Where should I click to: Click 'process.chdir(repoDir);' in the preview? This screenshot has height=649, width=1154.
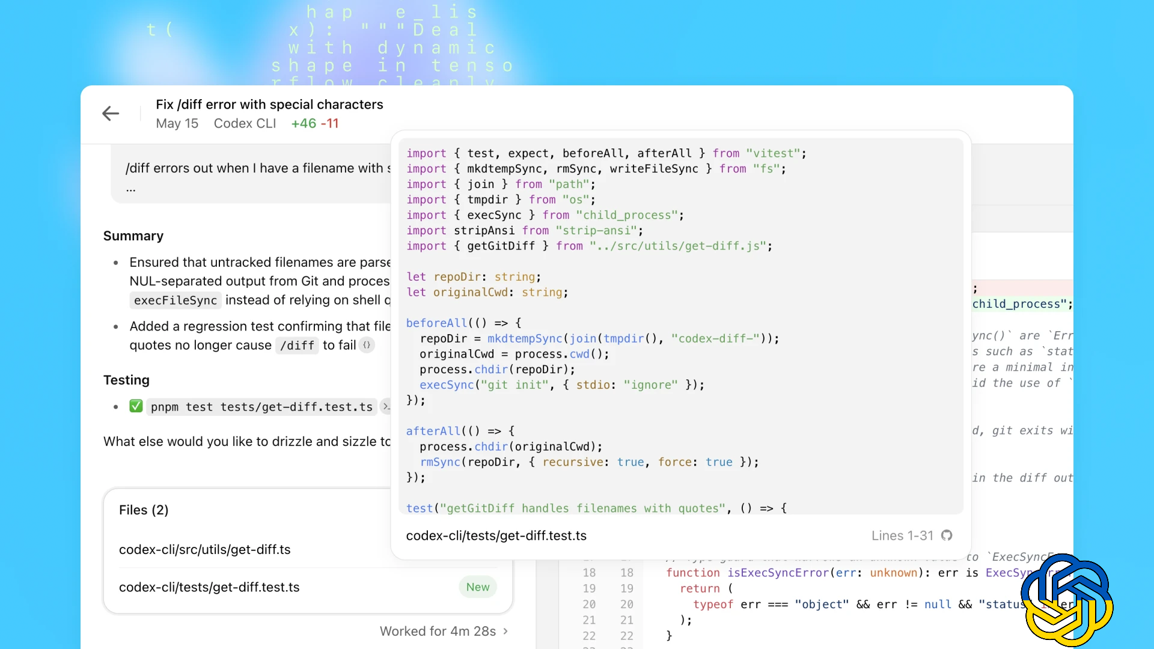[x=497, y=369]
